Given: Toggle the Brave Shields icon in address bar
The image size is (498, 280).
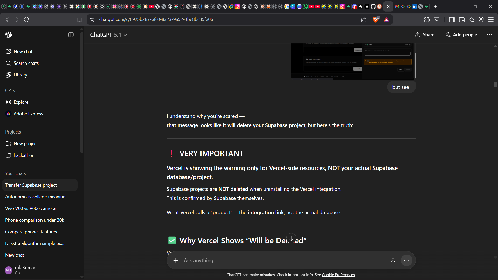Looking at the screenshot, I should (375, 19).
